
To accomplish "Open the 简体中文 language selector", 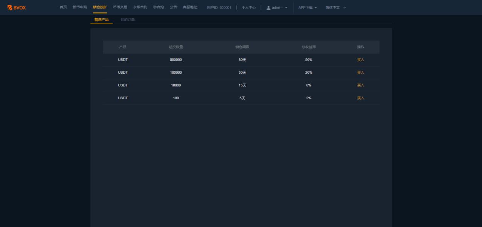I will [336, 8].
